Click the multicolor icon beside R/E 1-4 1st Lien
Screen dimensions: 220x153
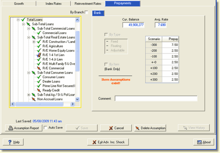coord(39,55)
